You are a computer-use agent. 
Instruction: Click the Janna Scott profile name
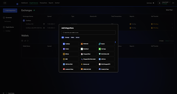point(165,2)
